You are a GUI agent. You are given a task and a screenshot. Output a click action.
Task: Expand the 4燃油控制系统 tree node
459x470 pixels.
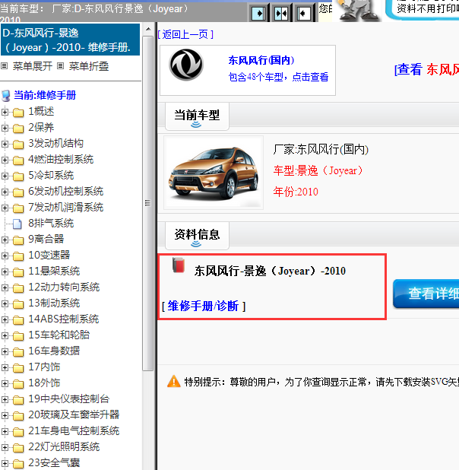[x=5, y=160]
